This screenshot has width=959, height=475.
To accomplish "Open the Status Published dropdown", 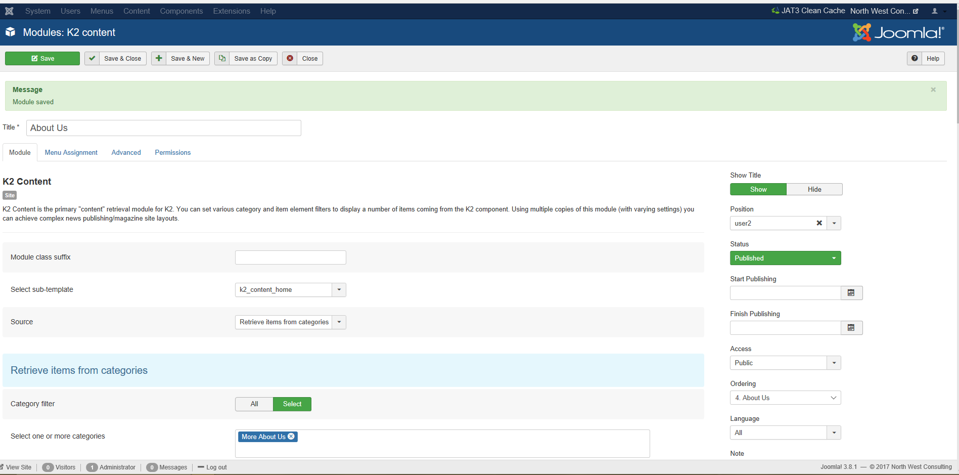I will 786,258.
